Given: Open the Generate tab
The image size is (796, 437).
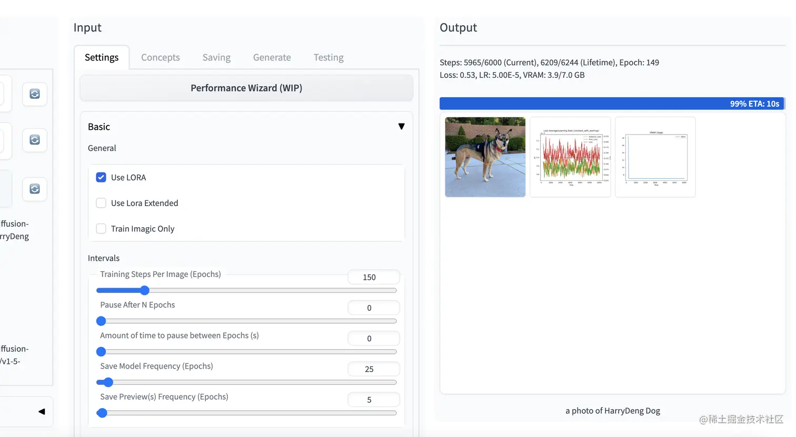Looking at the screenshot, I should click(x=272, y=57).
